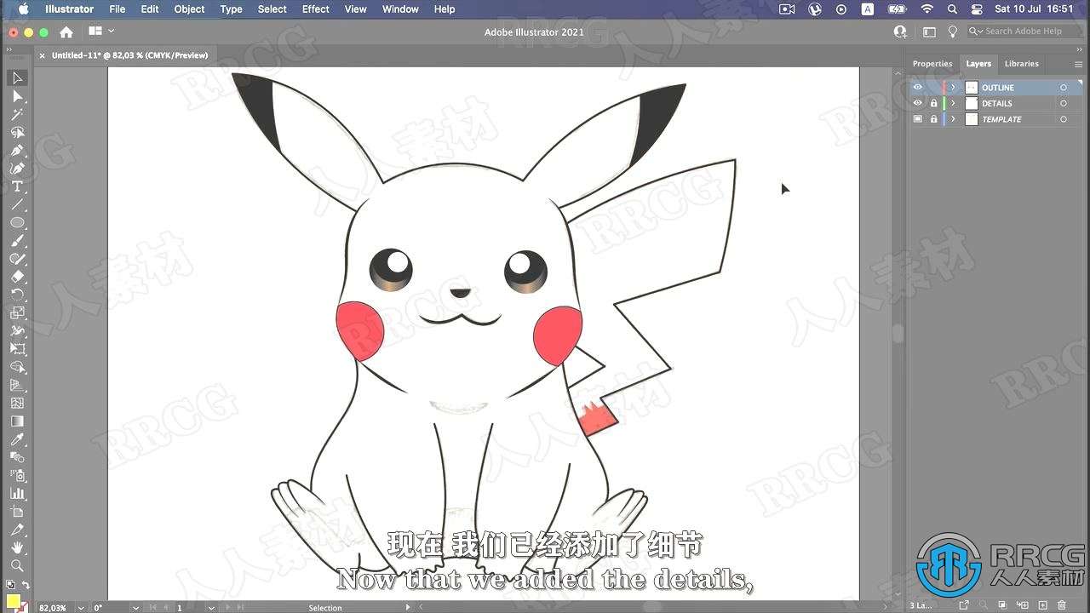
Task: Select the Eraser tool
Action: point(17,277)
